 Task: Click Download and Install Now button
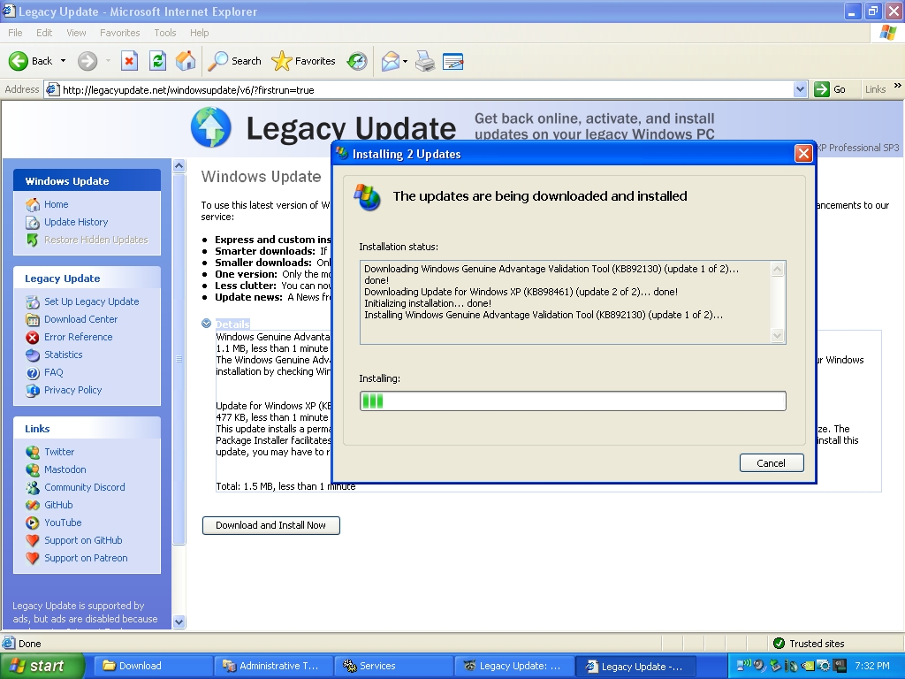(270, 525)
